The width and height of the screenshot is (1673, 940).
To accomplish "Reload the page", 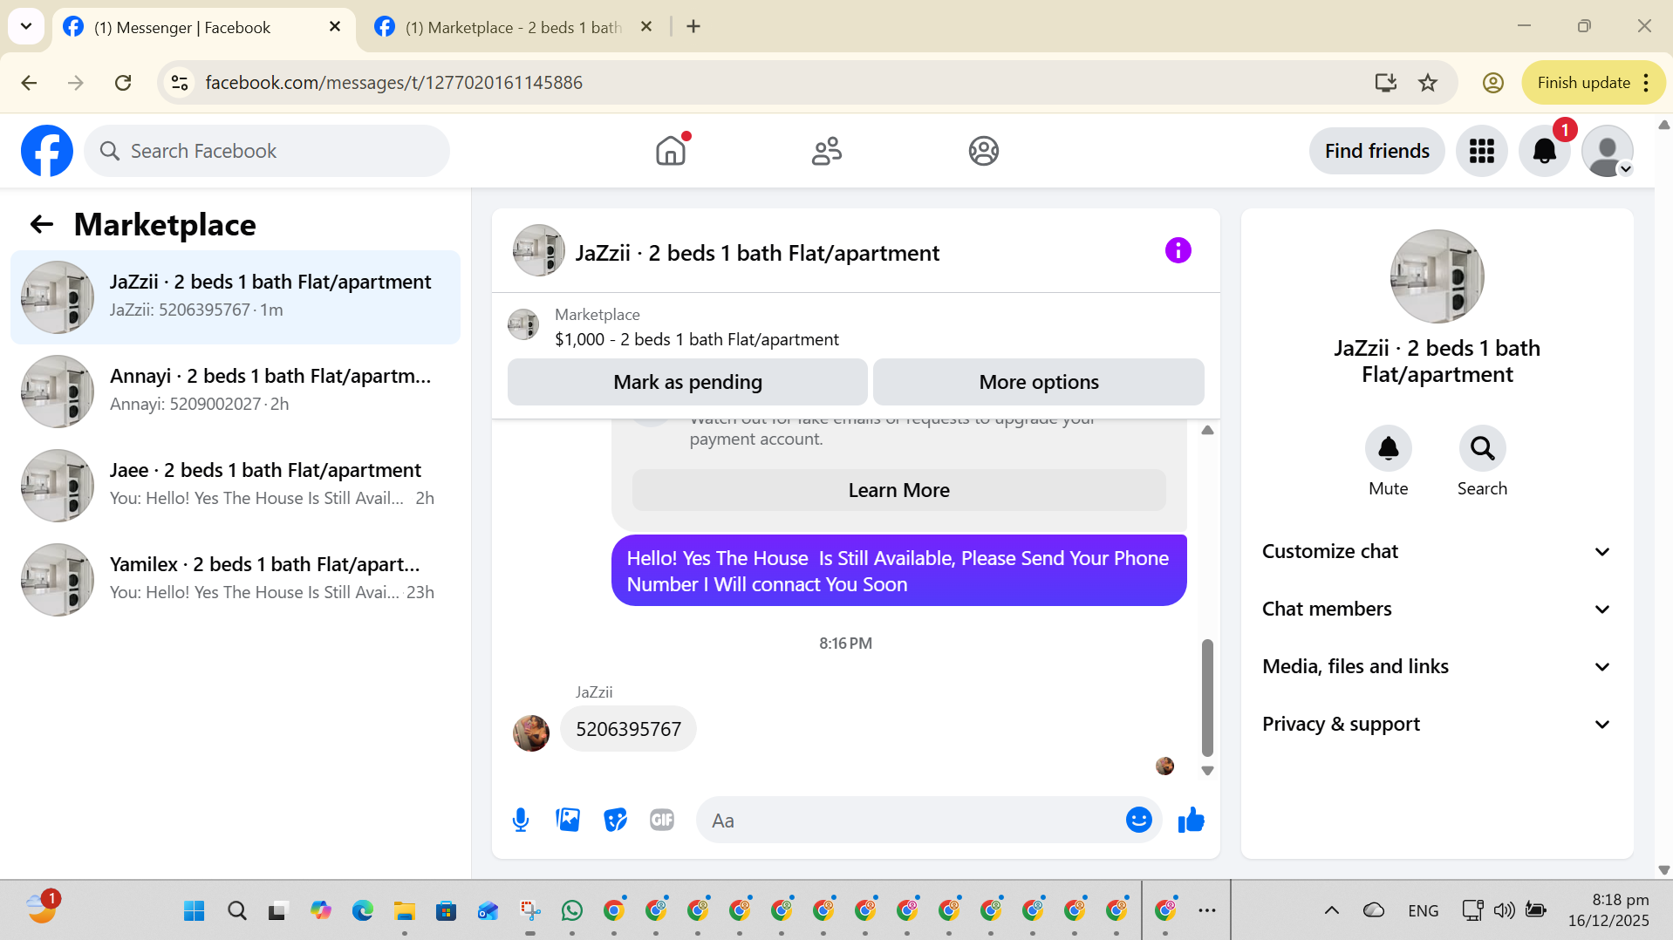I will (x=123, y=83).
